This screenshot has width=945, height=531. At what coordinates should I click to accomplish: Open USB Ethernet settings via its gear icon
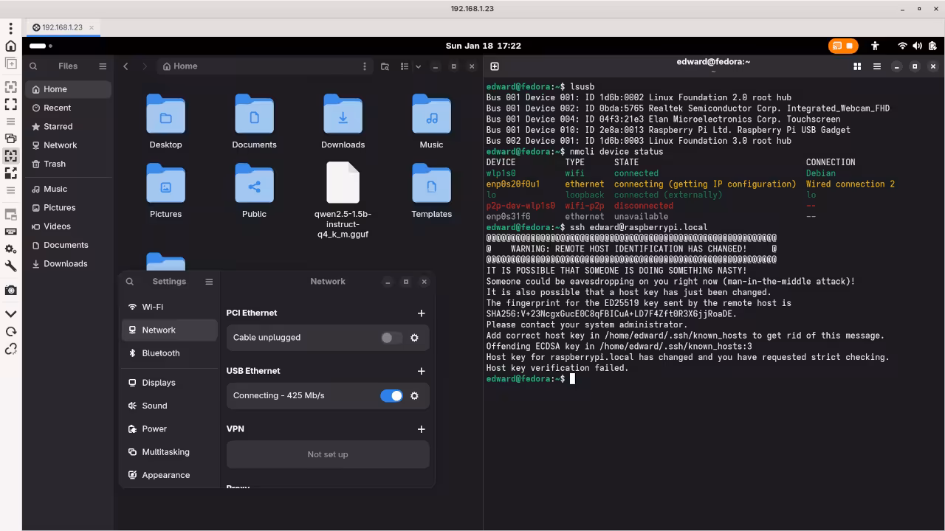(414, 396)
